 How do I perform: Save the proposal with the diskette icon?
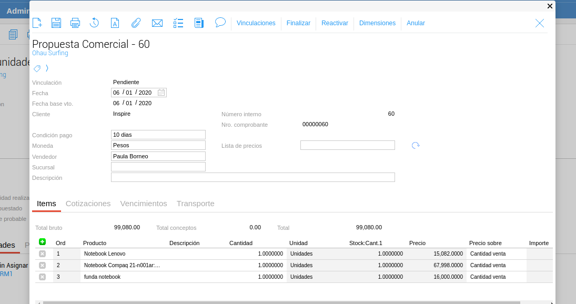click(x=56, y=23)
